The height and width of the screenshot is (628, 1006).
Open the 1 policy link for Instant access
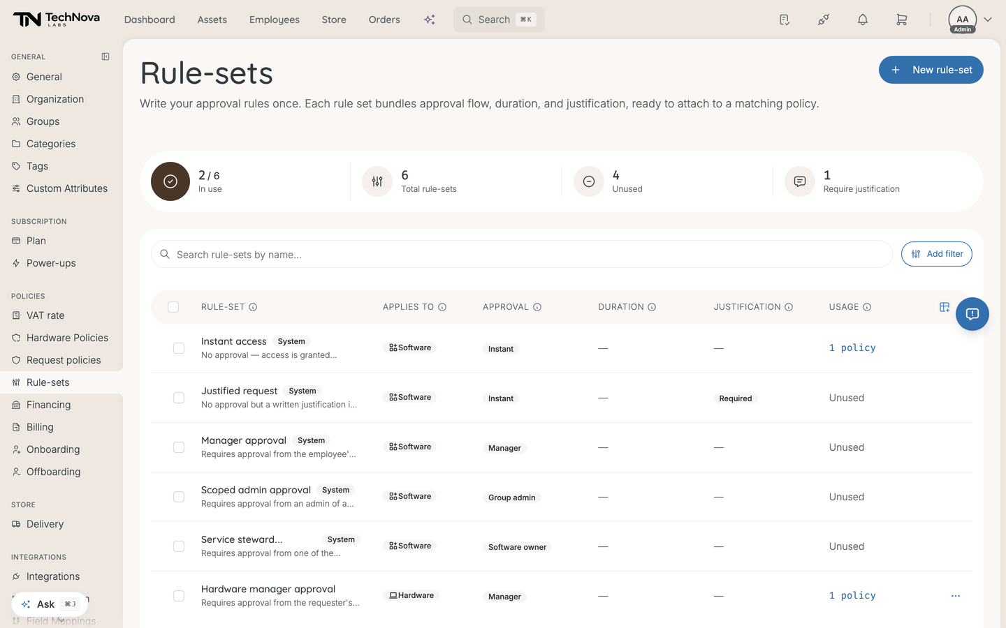click(x=852, y=347)
